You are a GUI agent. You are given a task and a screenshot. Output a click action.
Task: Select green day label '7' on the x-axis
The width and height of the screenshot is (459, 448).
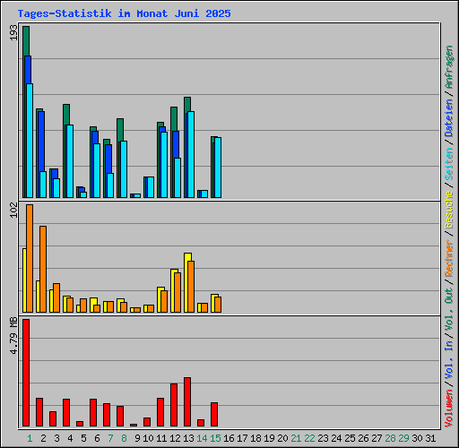(x=110, y=438)
